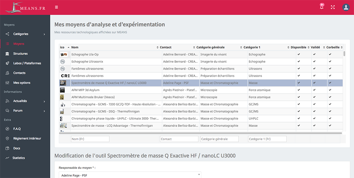Toggle Corbeille check for 7200 GC/Q-TOF row

(330, 104)
